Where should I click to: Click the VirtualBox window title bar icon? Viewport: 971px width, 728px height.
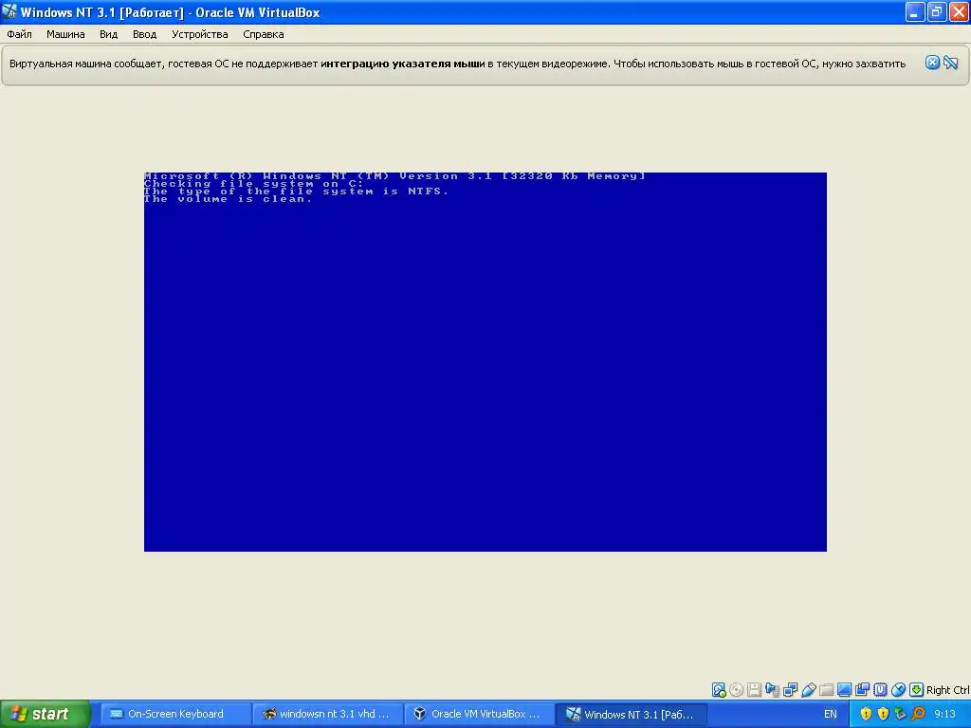tap(9, 11)
